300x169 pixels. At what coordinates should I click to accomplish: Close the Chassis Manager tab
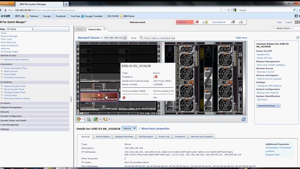(x=104, y=29)
